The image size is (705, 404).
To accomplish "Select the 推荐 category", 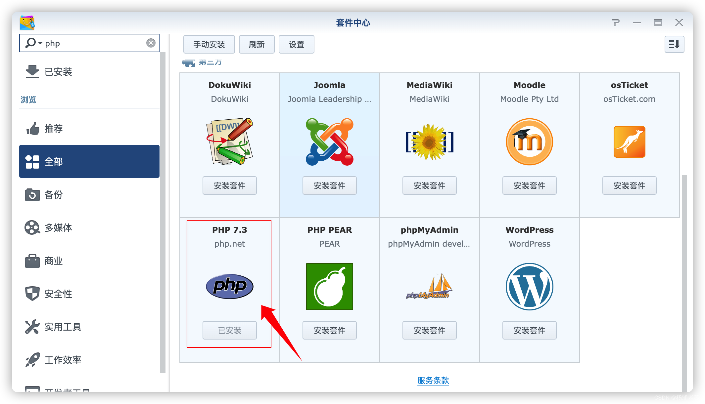I will [89, 129].
